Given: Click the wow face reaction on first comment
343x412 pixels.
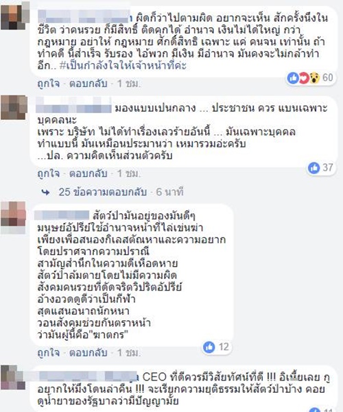Looking at the screenshot, I should 314,78.
